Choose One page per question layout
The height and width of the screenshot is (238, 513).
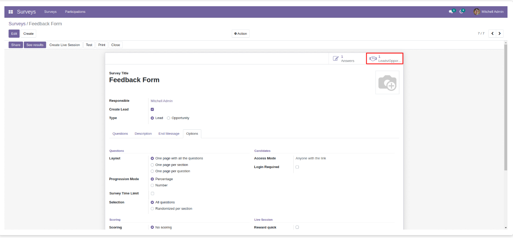(x=152, y=171)
